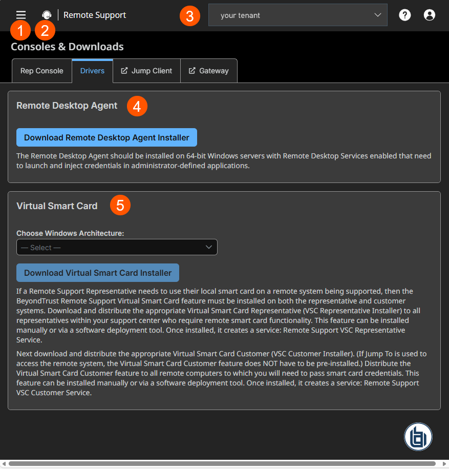Image resolution: width=449 pixels, height=469 pixels.
Task: Click the BeyondTrust floating logo button
Action: tap(418, 436)
